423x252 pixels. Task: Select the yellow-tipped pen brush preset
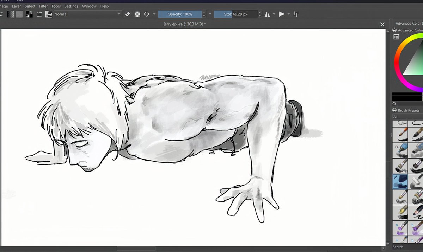(400, 212)
